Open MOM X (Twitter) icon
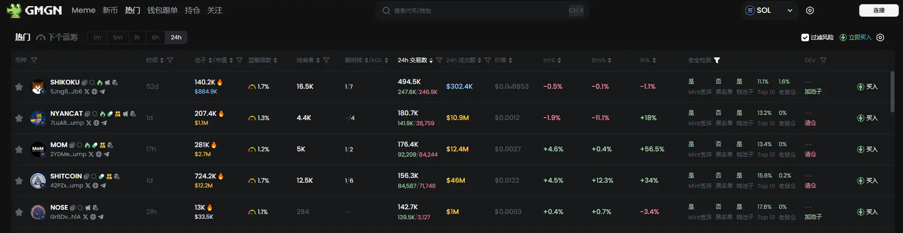The width and height of the screenshot is (903, 233). [x=91, y=154]
